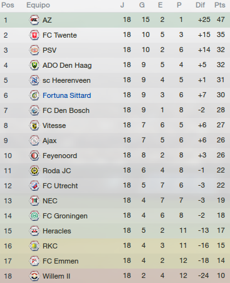Viewport: 230px width, 283px height.
Task: Open the Fortuna Sittard team link
Action: (67, 95)
